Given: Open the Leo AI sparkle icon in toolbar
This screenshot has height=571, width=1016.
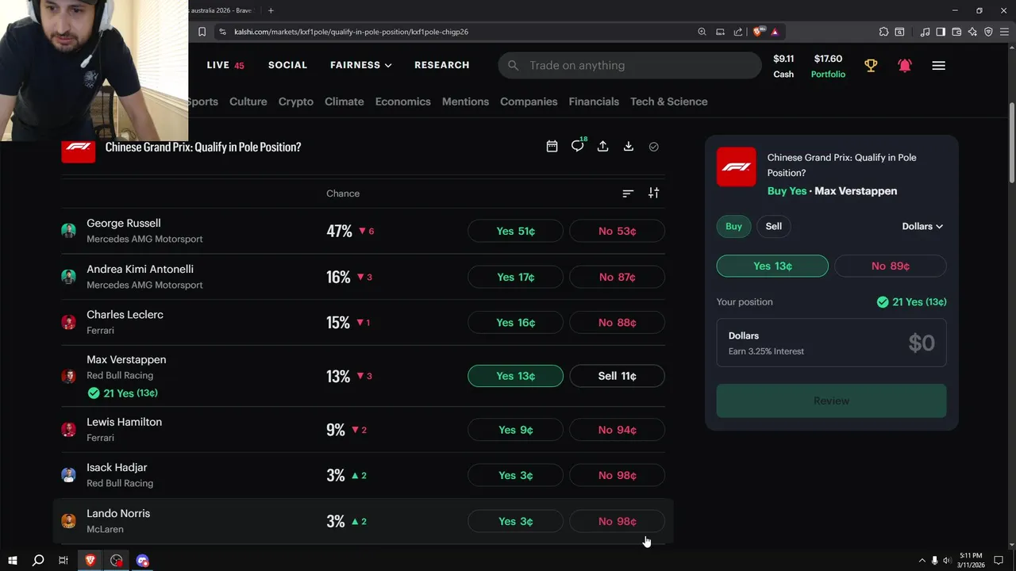Looking at the screenshot, I should point(972,32).
